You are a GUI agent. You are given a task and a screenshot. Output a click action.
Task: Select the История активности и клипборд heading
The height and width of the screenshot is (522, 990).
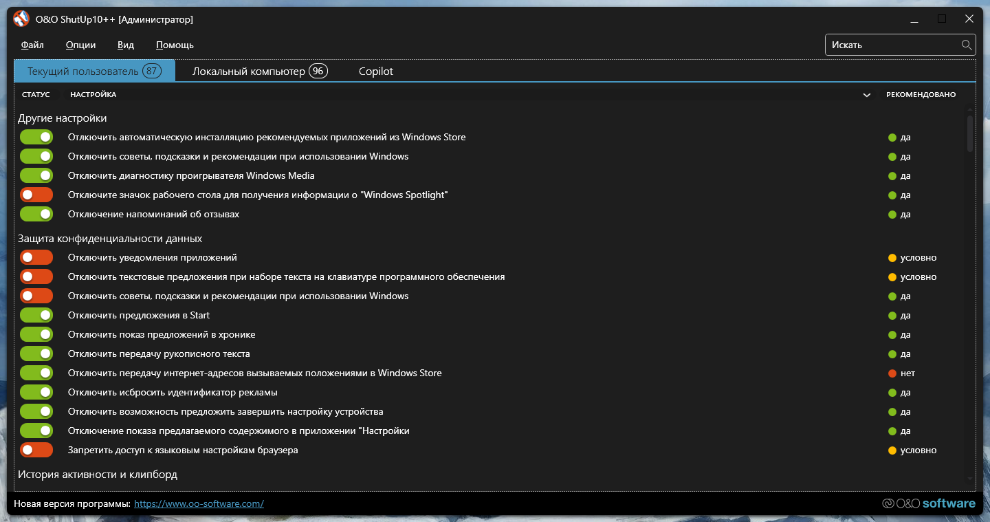click(98, 475)
